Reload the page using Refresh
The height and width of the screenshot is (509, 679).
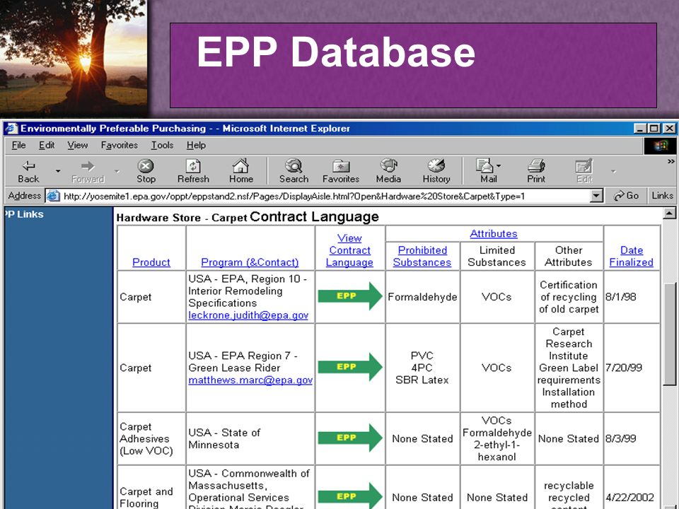click(193, 171)
